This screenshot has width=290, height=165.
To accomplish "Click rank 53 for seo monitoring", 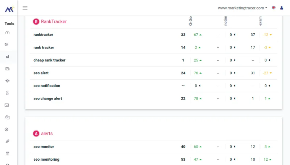I will 183,159.
